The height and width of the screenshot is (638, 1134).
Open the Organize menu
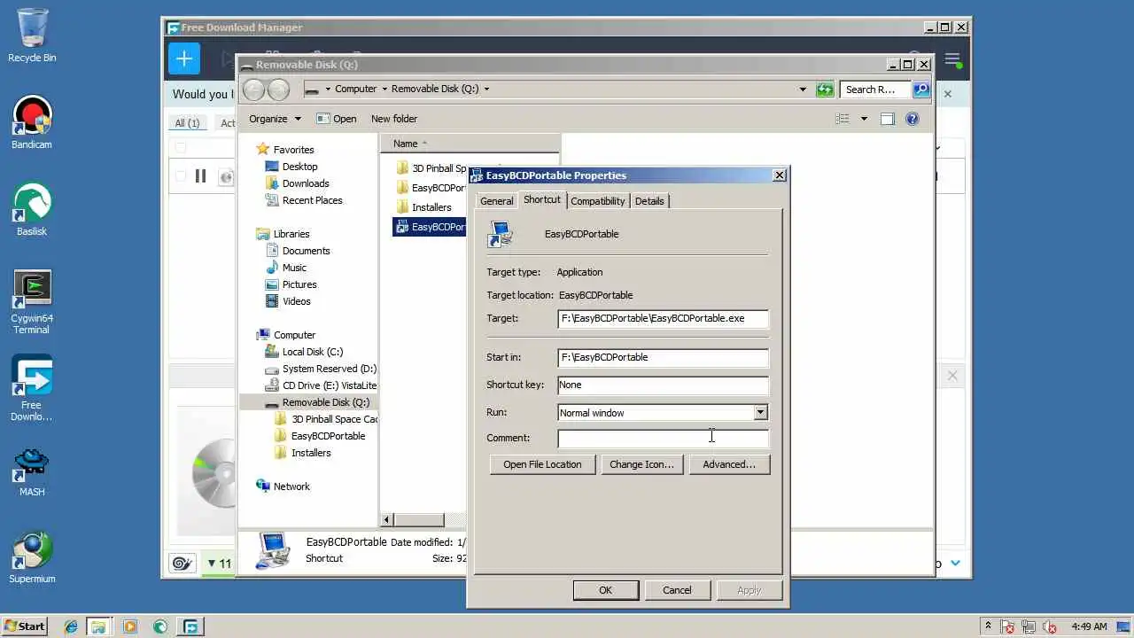tap(275, 119)
